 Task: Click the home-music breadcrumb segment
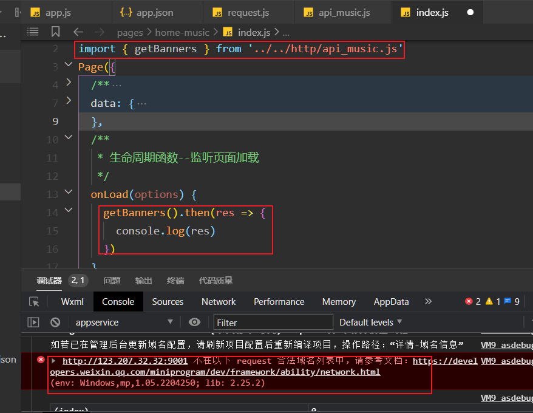(x=182, y=32)
